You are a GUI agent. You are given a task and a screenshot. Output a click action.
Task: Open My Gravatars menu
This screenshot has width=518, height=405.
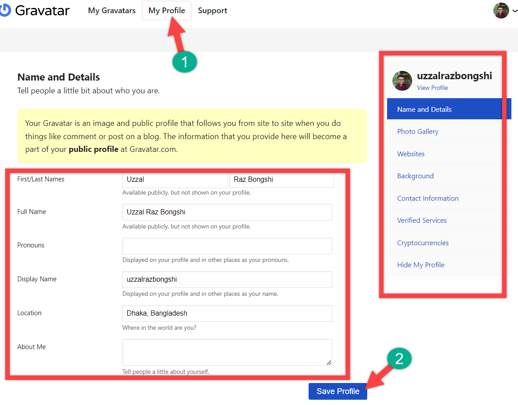(112, 11)
